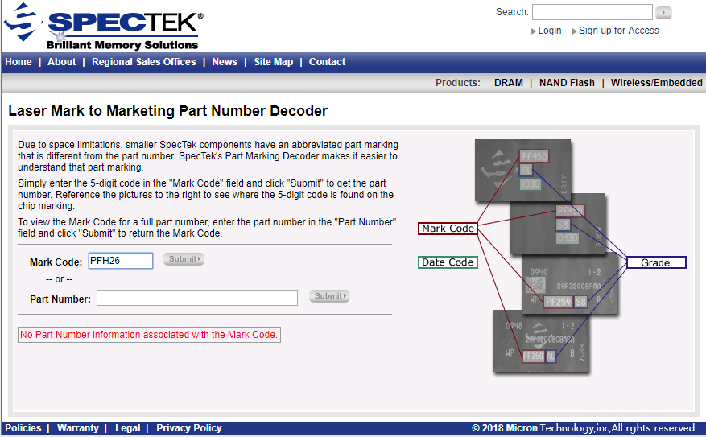
Task: Open Sign up for Access link
Action: (618, 31)
